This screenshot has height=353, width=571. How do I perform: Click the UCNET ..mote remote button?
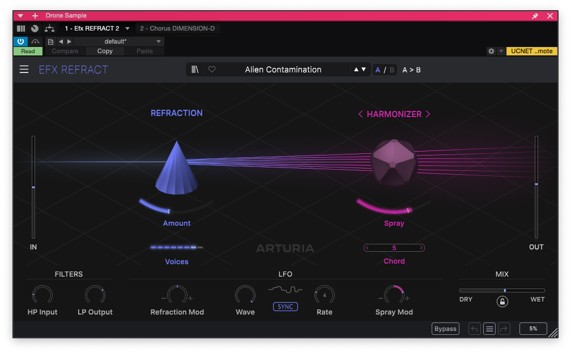[x=532, y=51]
